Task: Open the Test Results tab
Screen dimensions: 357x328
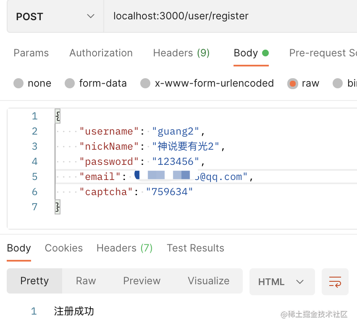Action: tap(195, 248)
